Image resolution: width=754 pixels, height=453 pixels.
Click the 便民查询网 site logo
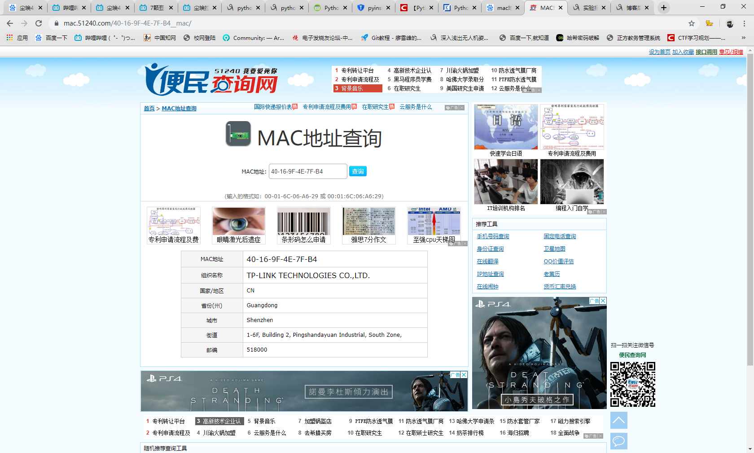(x=212, y=79)
